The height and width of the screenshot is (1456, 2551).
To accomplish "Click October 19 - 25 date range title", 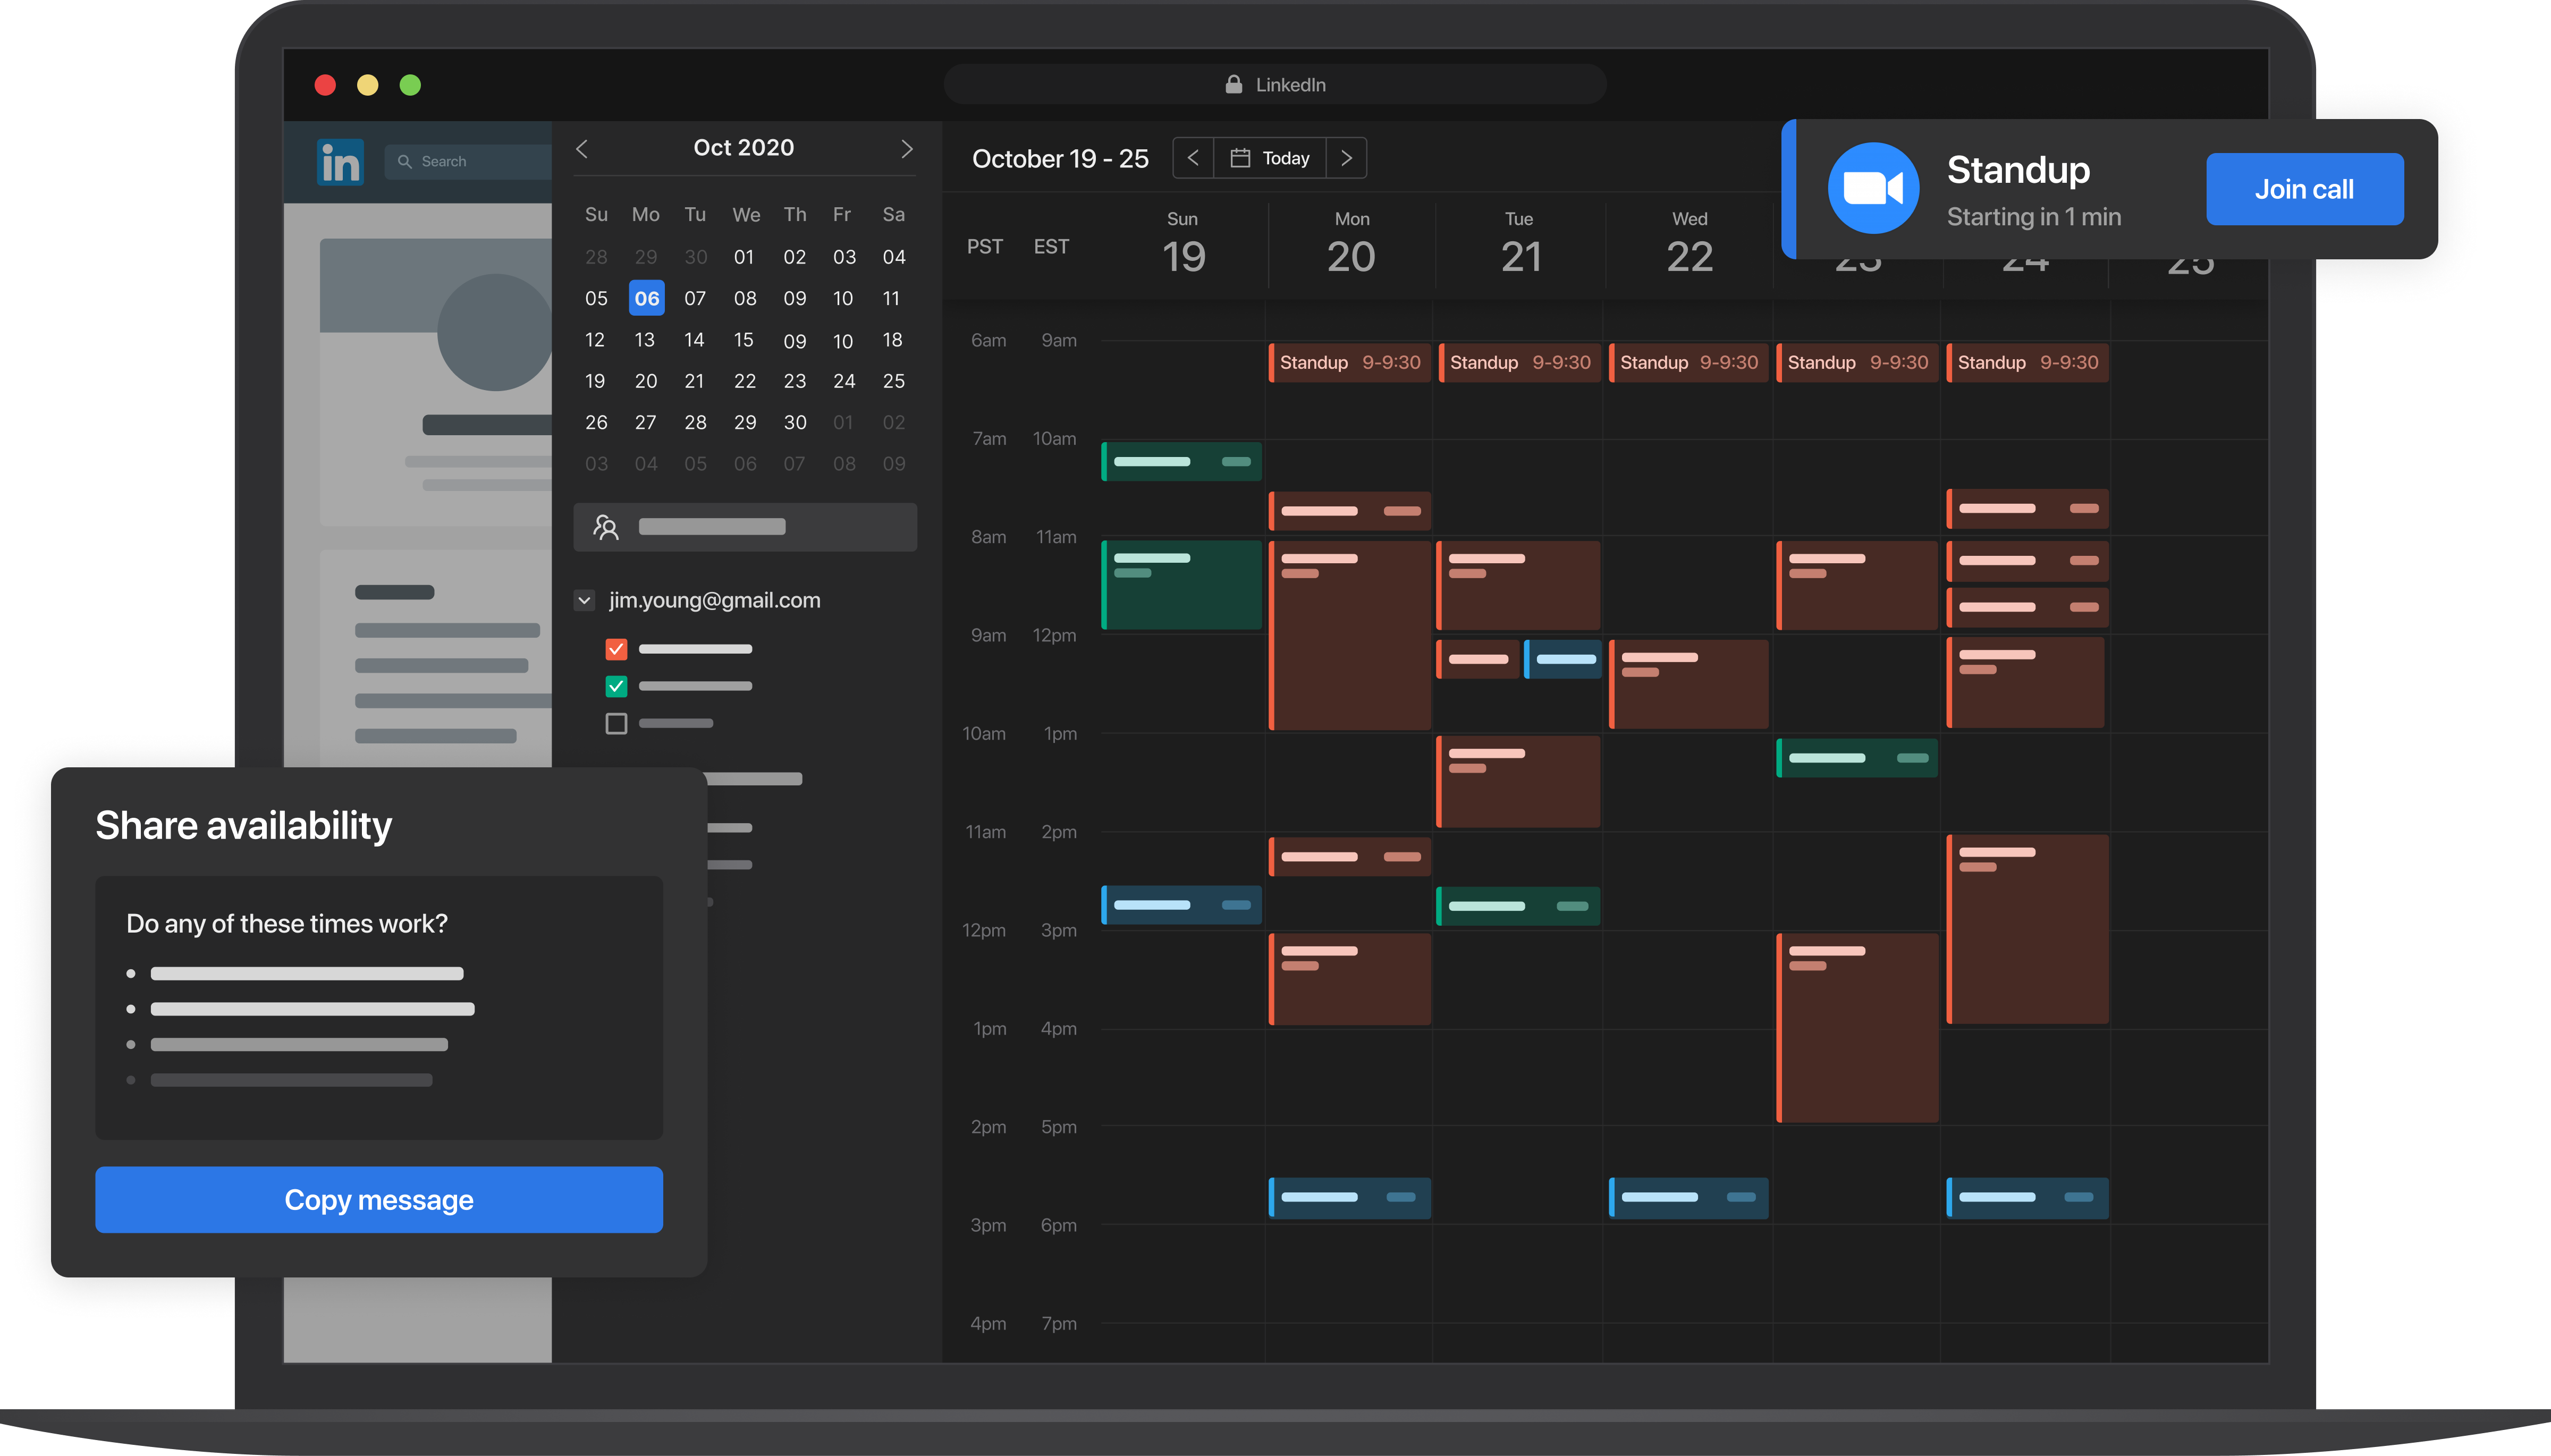I will pos(1060,158).
